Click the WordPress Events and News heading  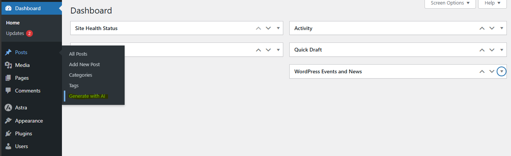tap(328, 71)
